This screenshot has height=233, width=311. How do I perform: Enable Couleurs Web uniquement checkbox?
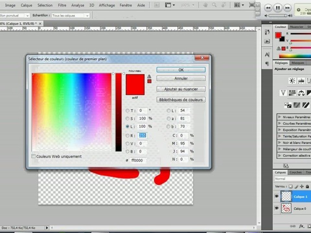33,156
